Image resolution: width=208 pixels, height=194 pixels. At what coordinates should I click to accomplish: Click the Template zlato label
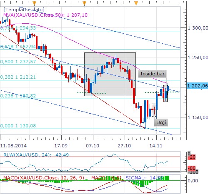[x=24, y=10]
